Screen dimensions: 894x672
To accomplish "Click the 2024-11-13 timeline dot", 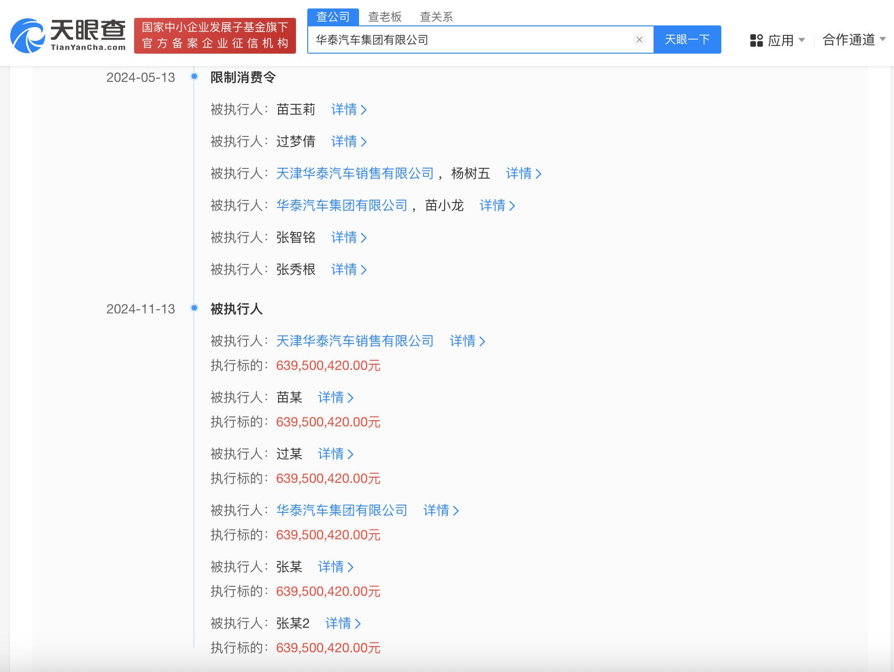I will pyautogui.click(x=194, y=308).
